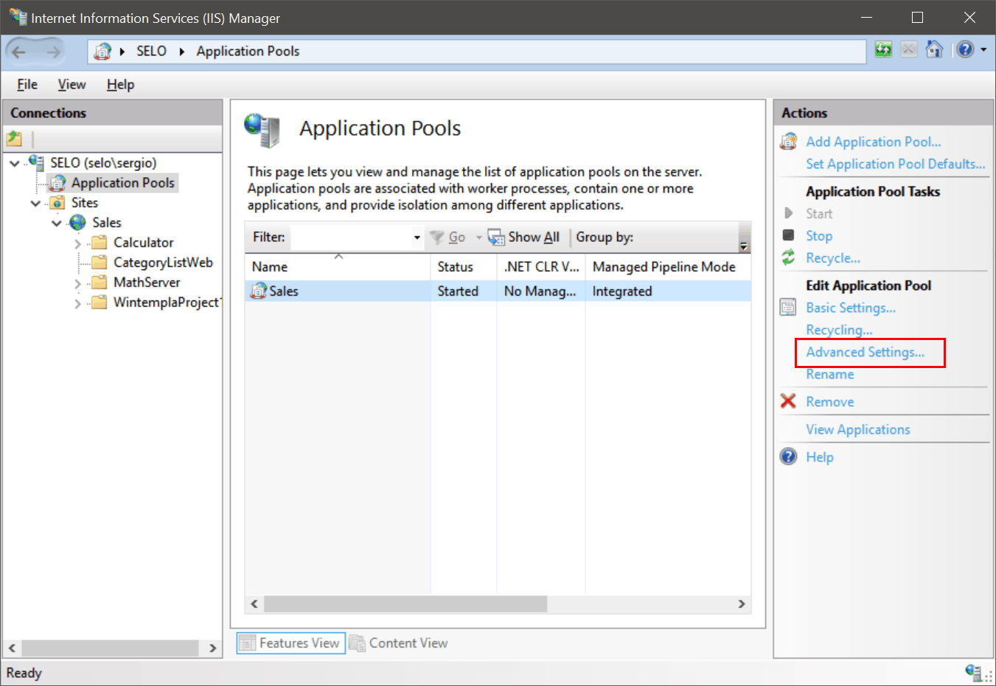This screenshot has height=686, width=996.
Task: Sort by .NET CLR Version column header
Action: pyautogui.click(x=540, y=266)
